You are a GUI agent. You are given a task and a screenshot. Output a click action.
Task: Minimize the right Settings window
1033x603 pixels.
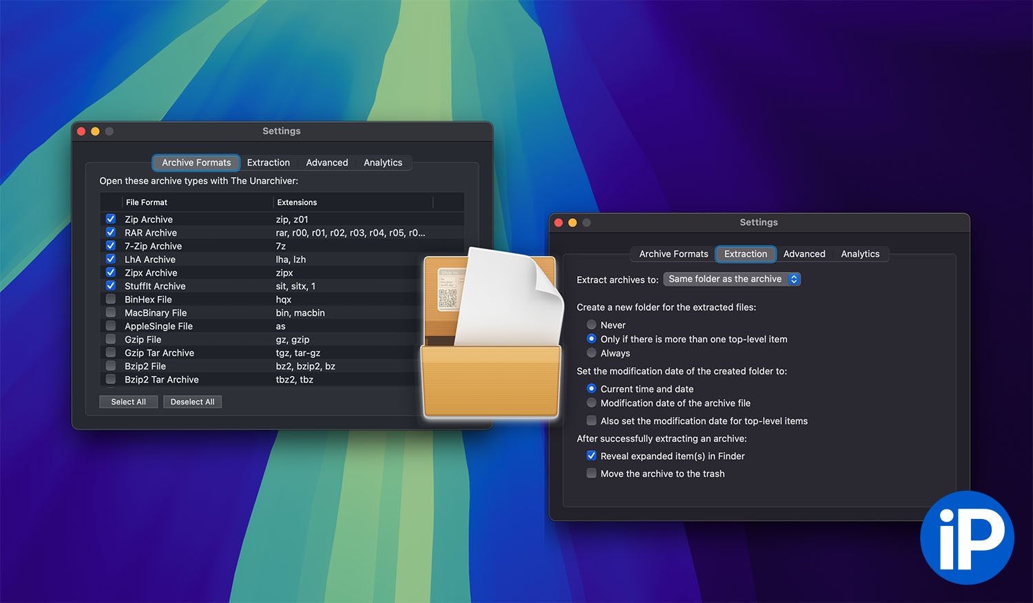tap(572, 222)
